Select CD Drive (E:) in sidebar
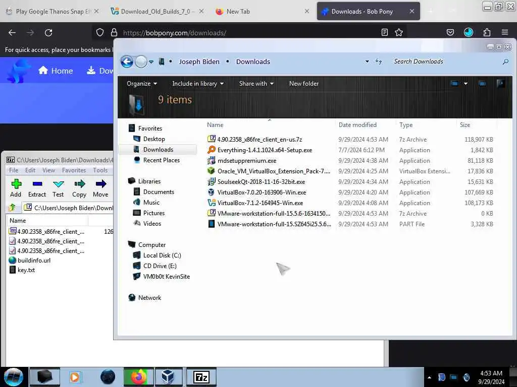Screen dimensions: 517x387 point(160,266)
